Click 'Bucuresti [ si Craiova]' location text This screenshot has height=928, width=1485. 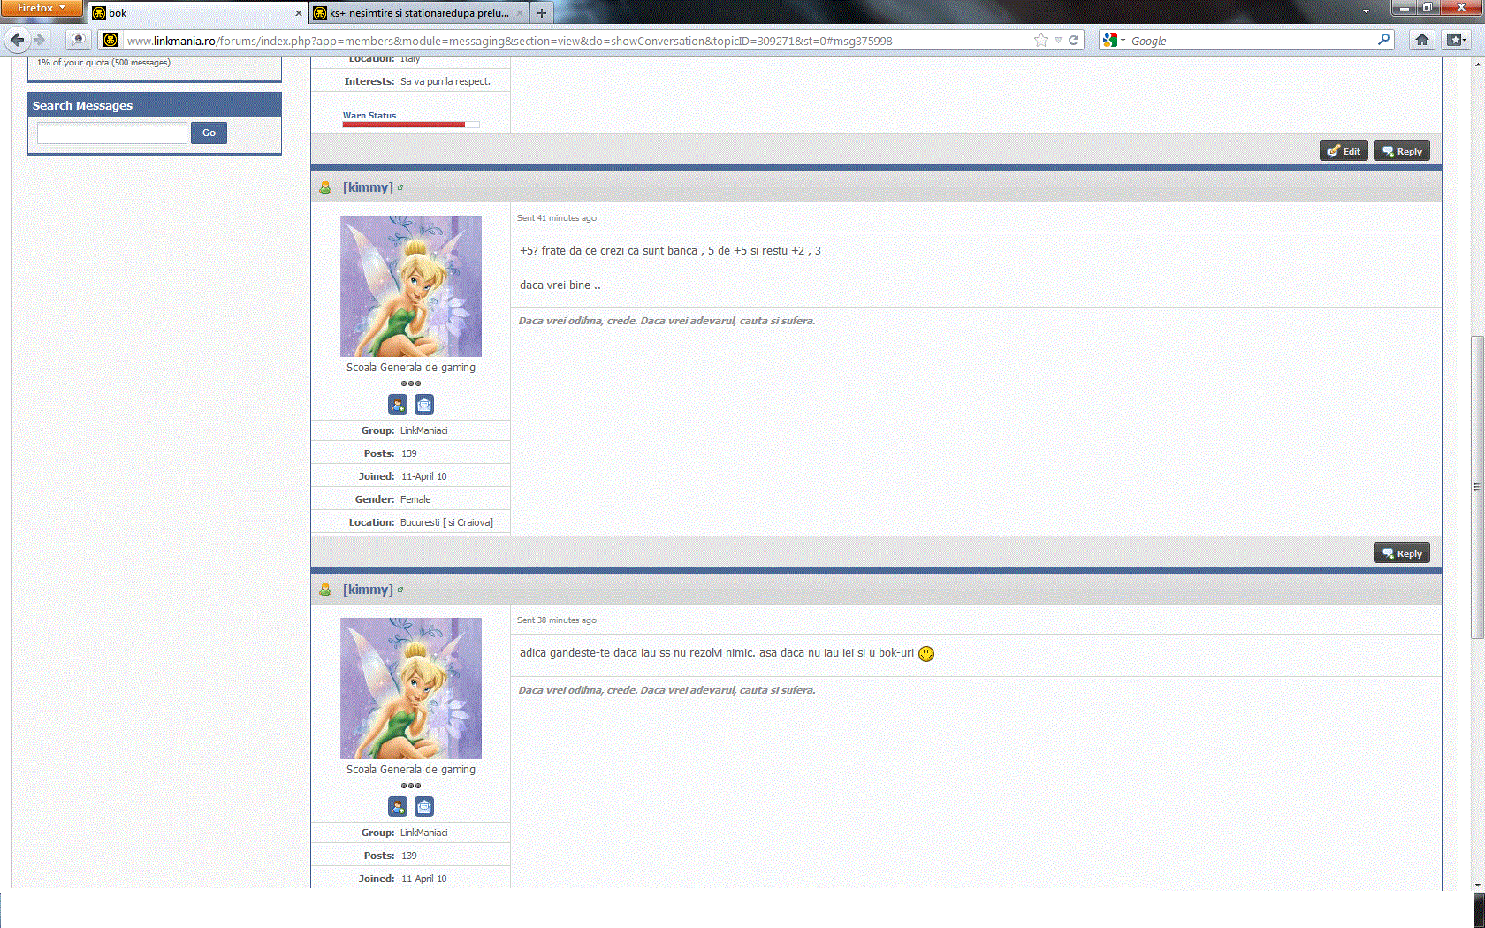pos(446,522)
